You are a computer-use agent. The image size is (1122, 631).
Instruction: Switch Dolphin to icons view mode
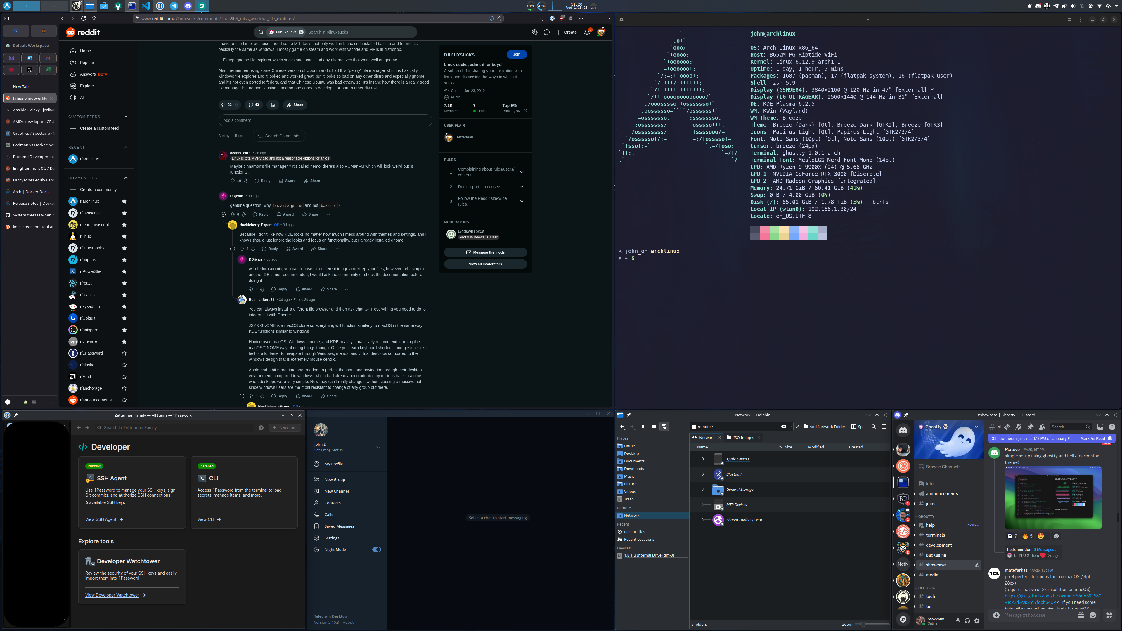coord(644,427)
